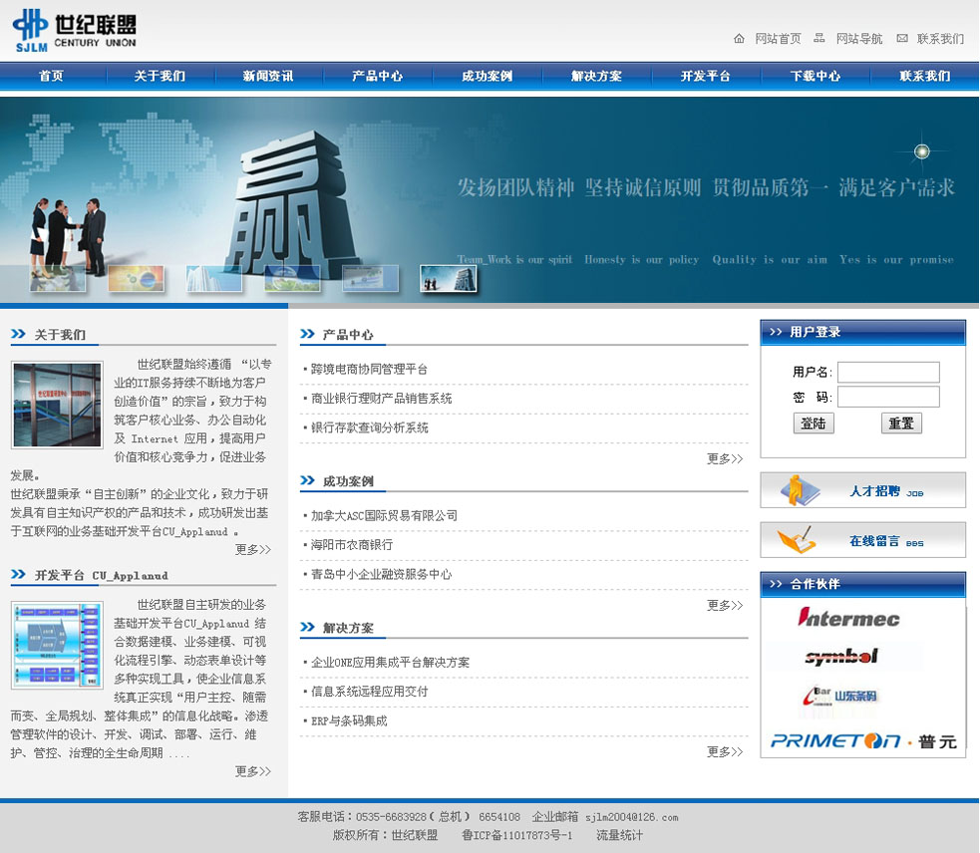Open 企业ONE应用集成平台解决方案 link
Screen dimensions: 980x853
390,663
